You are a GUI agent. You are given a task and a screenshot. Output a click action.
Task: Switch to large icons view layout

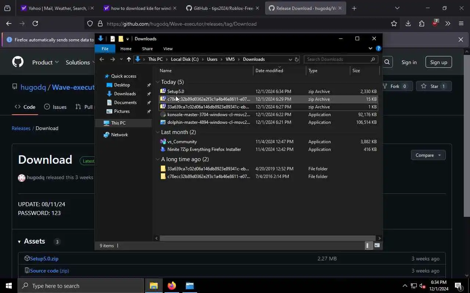pyautogui.click(x=377, y=245)
